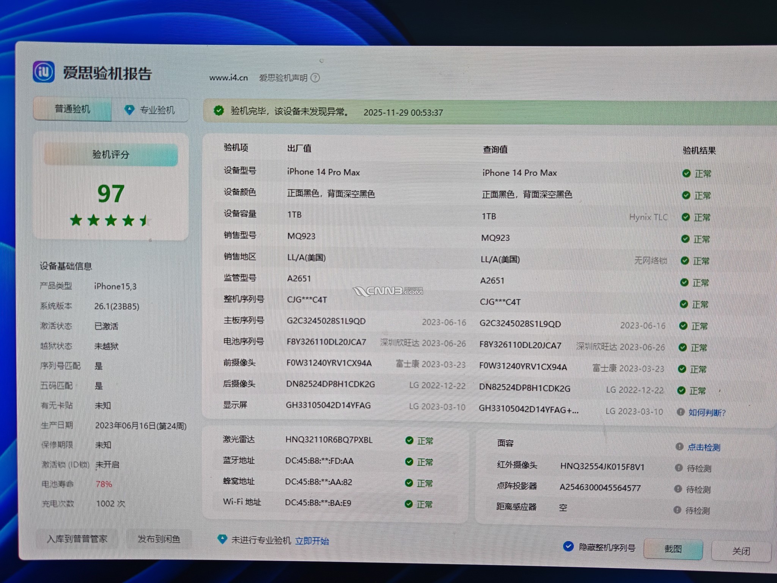This screenshot has height=583, width=777.
Task: Switch to the 专业验机 tab
Action: (x=156, y=110)
